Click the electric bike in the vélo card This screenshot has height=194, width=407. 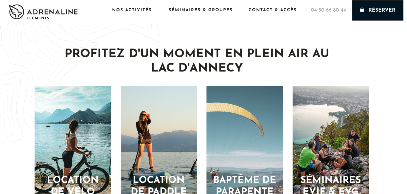72,170
